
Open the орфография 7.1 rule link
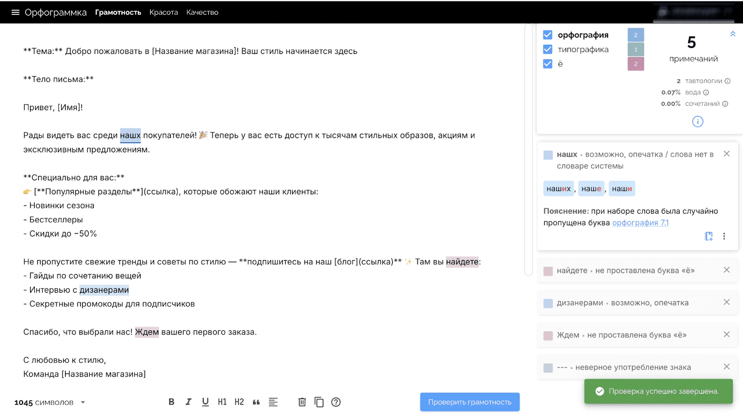[x=640, y=223]
